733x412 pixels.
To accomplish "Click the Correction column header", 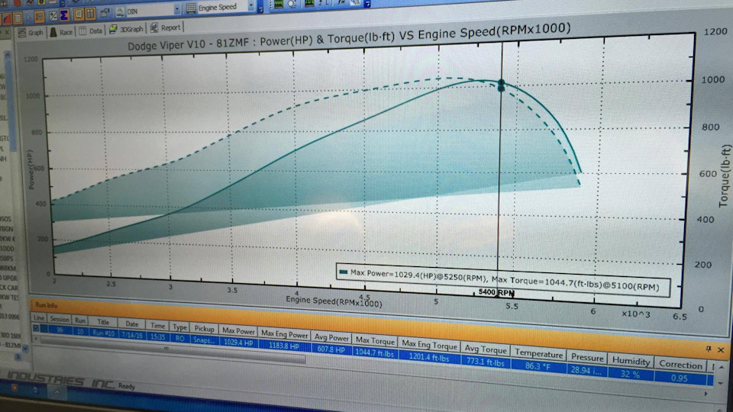I will (680, 365).
